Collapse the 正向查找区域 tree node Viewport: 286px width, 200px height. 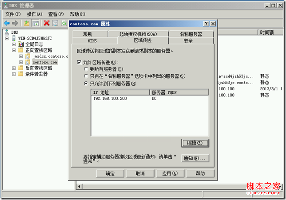click(x=14, y=50)
